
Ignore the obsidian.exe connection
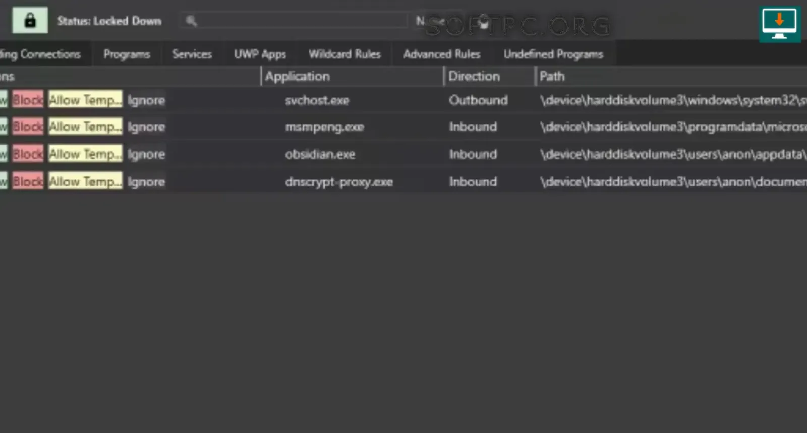pos(146,154)
